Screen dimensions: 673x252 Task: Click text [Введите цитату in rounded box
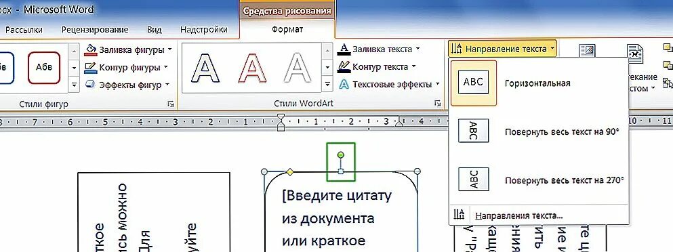337,196
